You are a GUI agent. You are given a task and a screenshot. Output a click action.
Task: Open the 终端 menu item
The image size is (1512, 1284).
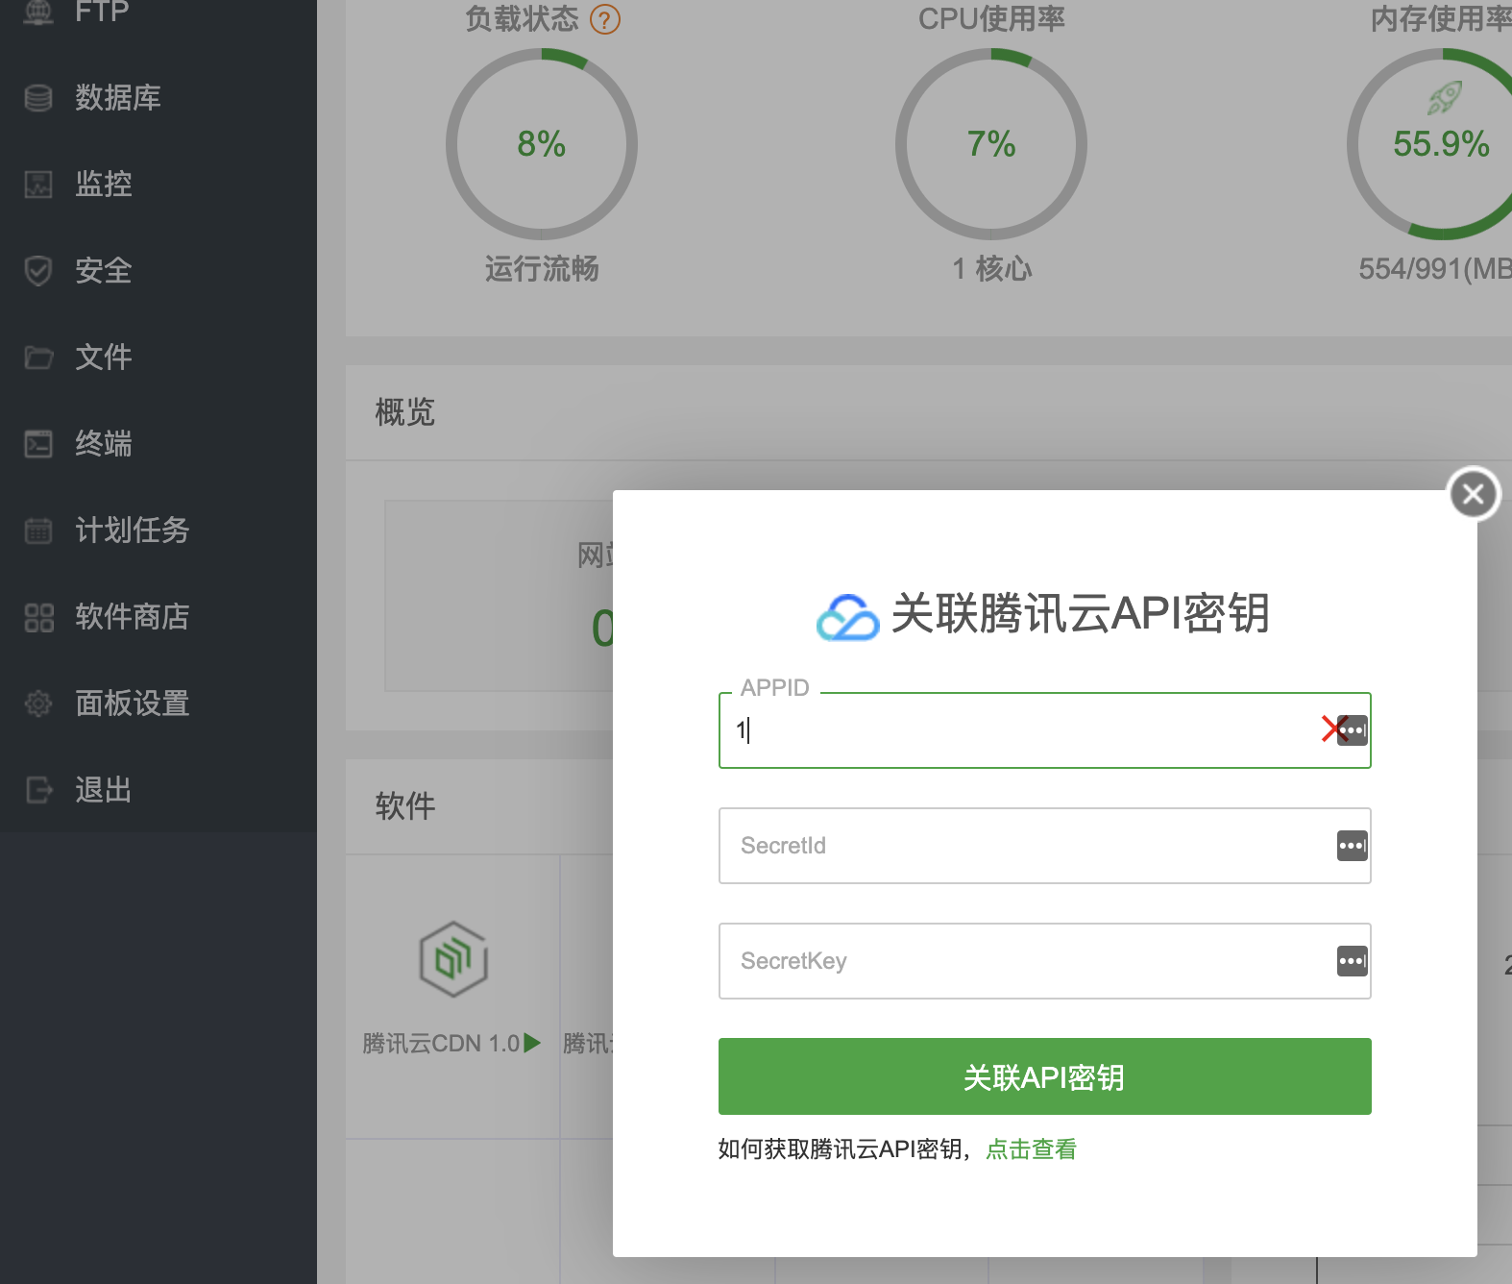coord(159,443)
